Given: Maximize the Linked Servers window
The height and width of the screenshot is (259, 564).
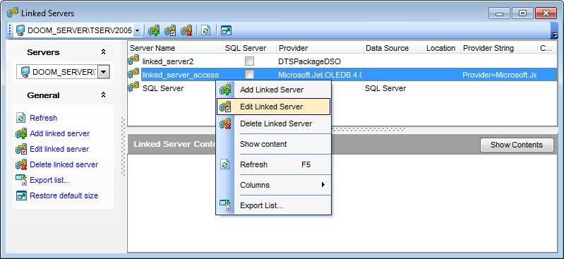Looking at the screenshot, I should point(522,13).
